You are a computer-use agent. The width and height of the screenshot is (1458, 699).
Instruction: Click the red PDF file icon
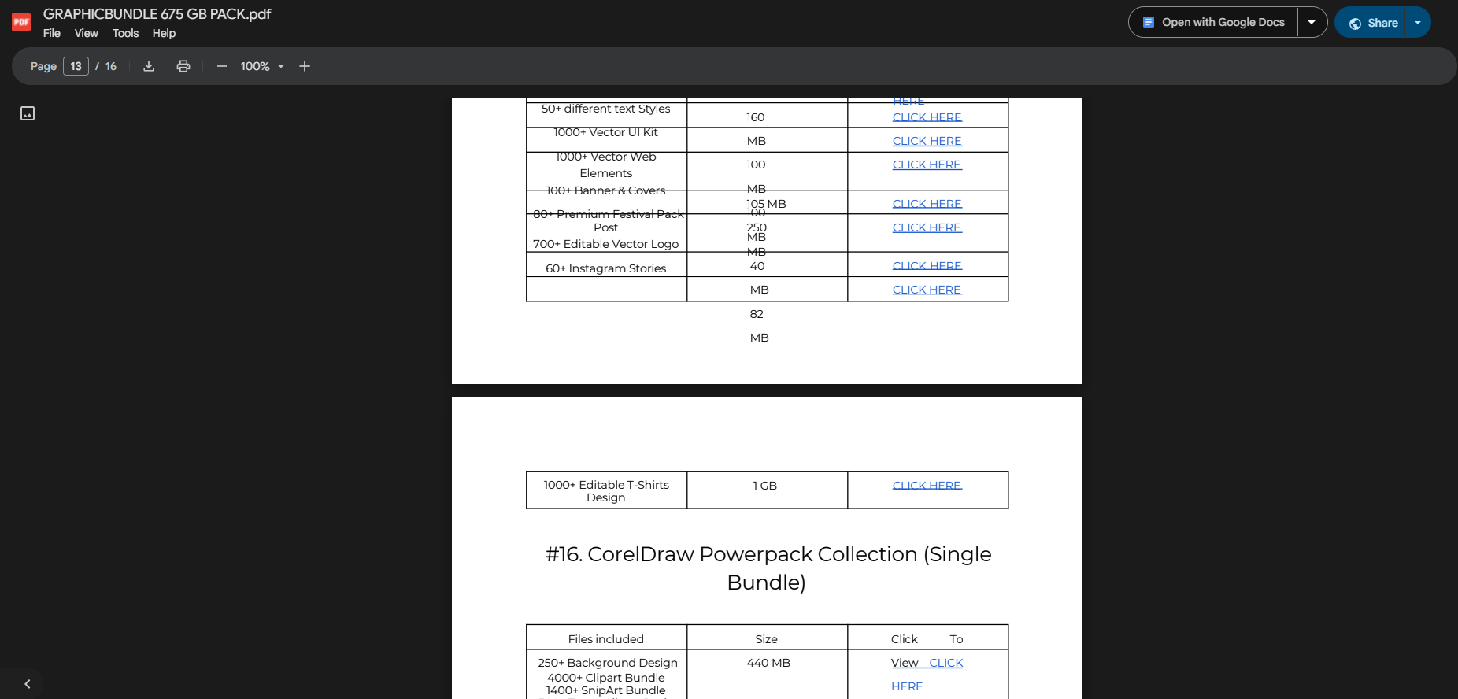click(x=21, y=22)
